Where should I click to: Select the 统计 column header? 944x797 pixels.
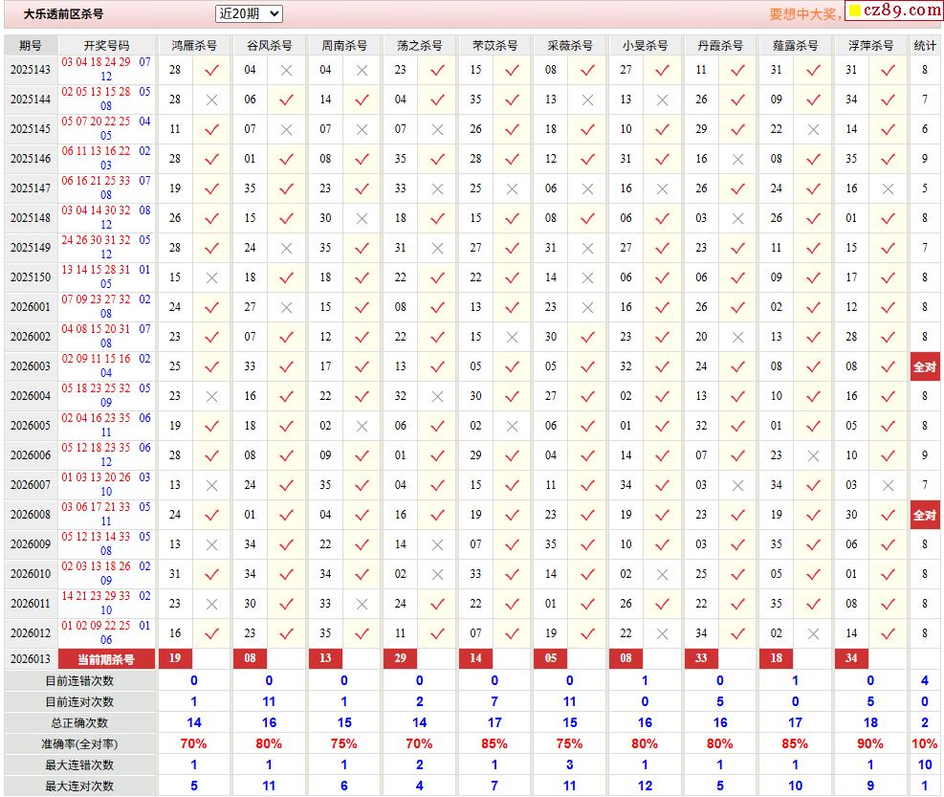[x=924, y=45]
